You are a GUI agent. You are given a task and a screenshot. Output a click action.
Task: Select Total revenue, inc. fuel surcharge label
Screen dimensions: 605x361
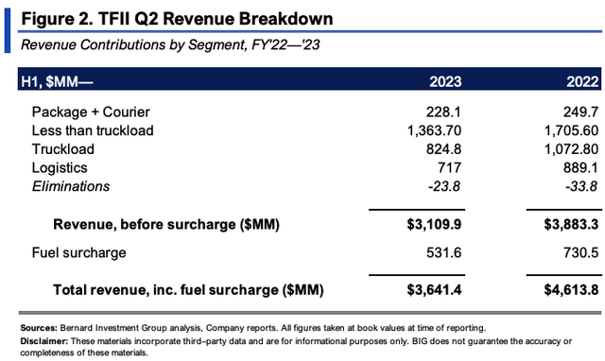click(x=188, y=289)
